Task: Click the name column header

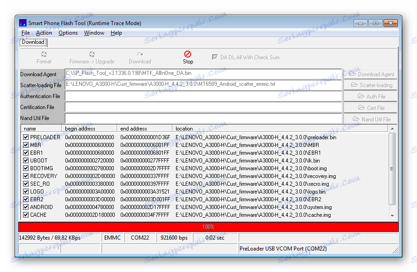Action: (x=41, y=129)
